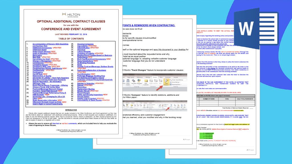Click the Hilton Worldwide logo on first page
The image size is (292, 164).
pos(71,15)
